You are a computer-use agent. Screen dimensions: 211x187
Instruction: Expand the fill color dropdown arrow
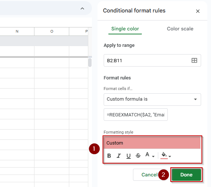[x=170, y=156]
